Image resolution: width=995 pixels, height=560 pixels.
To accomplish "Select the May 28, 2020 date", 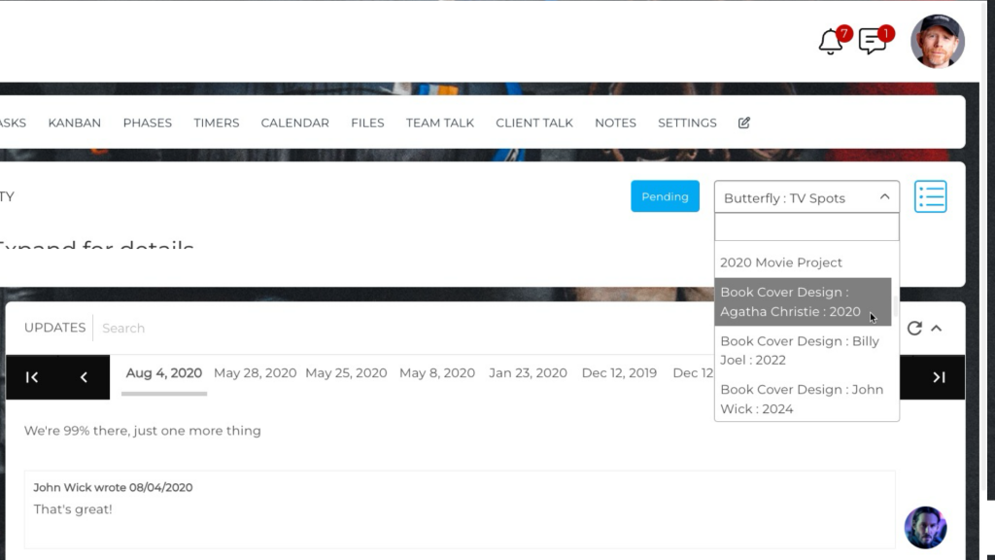I will tap(255, 373).
